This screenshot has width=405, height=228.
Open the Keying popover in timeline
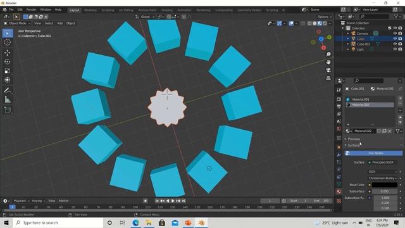[38, 201]
